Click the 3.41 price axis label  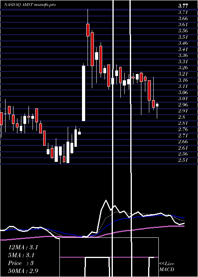coord(183,49)
